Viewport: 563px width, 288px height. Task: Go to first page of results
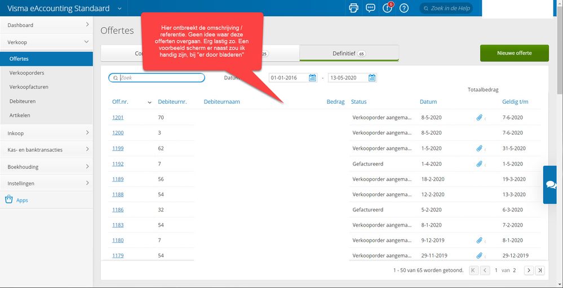coord(473,271)
